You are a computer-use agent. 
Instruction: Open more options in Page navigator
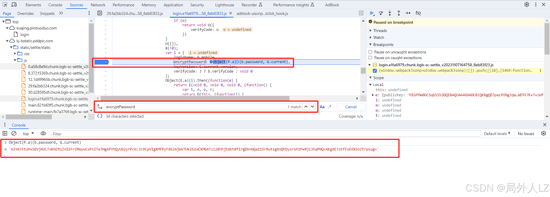pyautogui.click(x=89, y=13)
